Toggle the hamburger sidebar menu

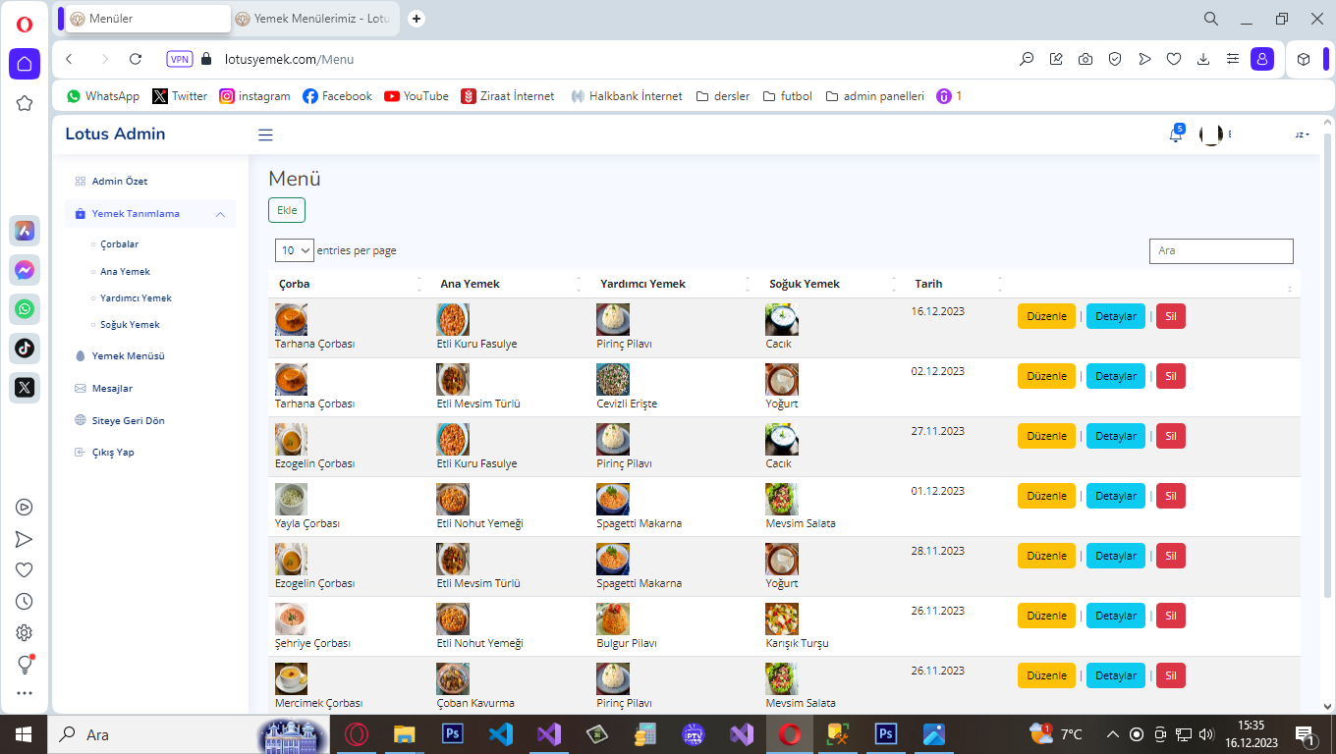pos(265,135)
